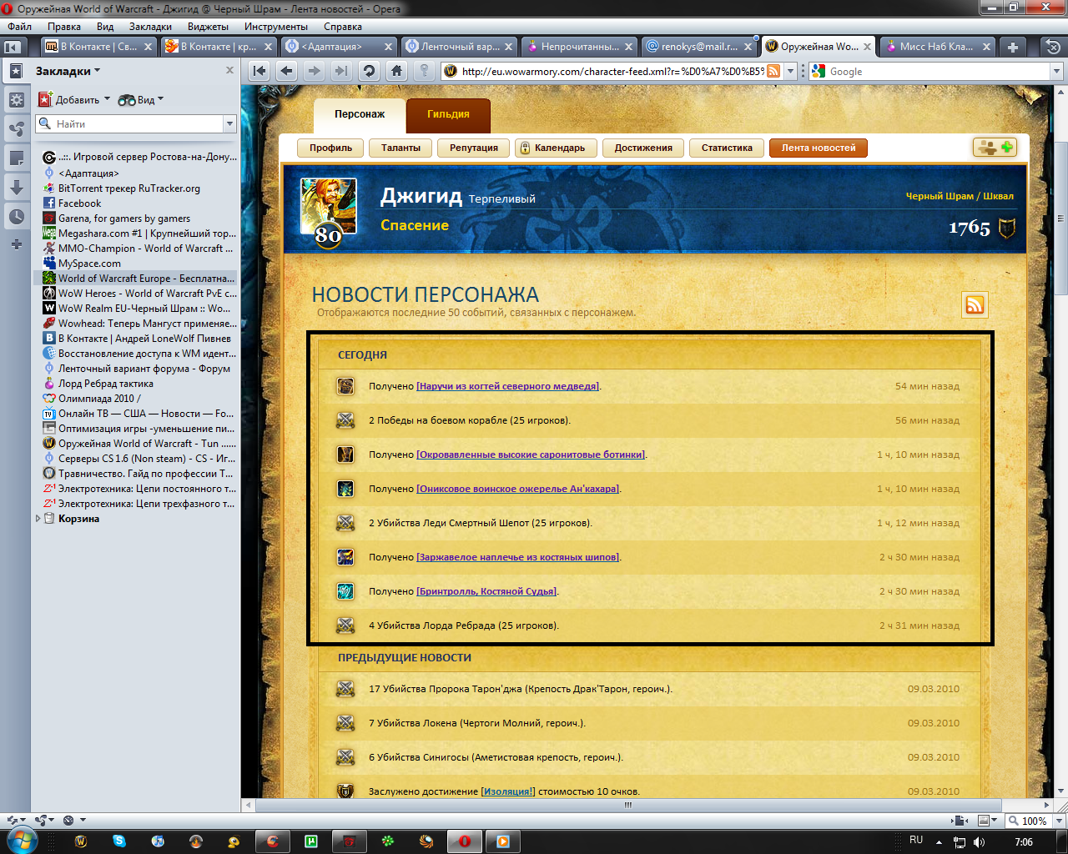Click the Rewind navigation button
Image resolution: width=1068 pixels, height=854 pixels.
click(x=259, y=71)
